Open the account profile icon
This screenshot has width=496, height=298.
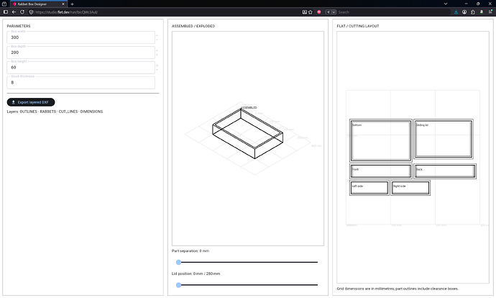click(x=464, y=12)
